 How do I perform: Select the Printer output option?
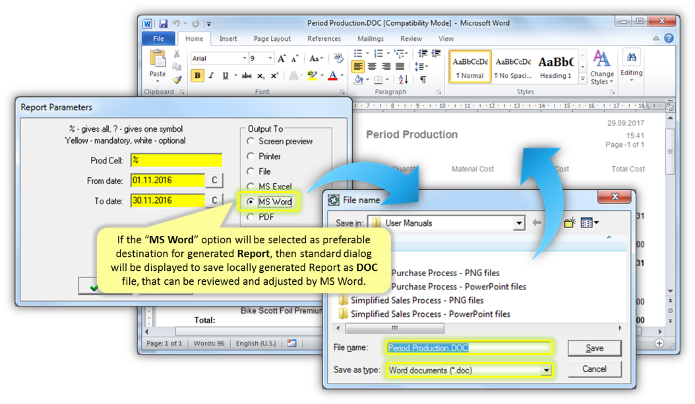[x=251, y=156]
